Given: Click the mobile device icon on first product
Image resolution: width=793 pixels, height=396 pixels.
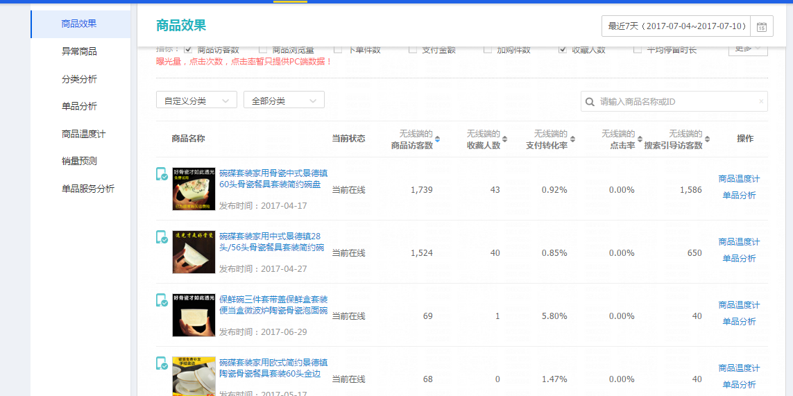Looking at the screenshot, I should (x=162, y=174).
